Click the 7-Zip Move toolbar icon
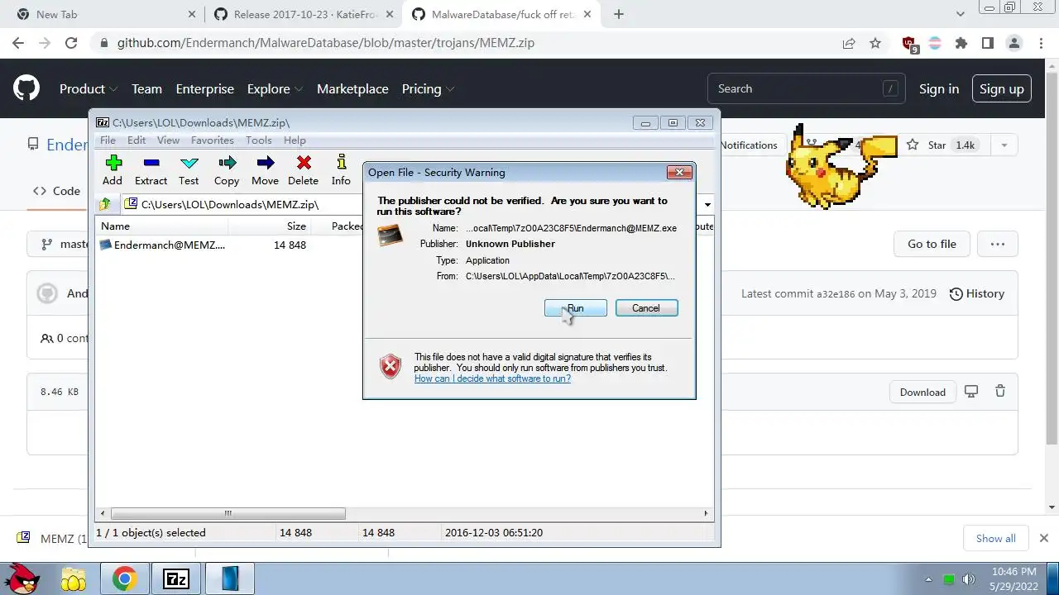Screen dimensions: 1059x595 pyautogui.click(x=265, y=169)
